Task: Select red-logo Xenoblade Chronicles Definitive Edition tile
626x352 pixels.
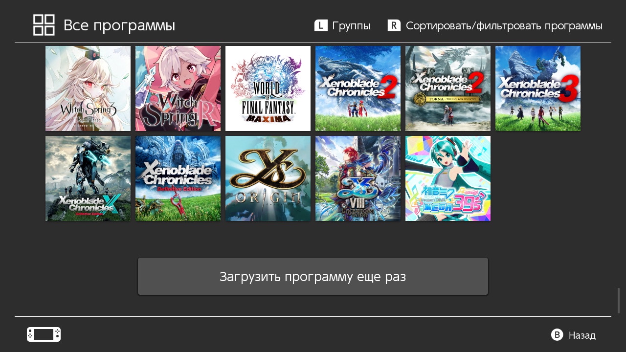Action: coord(178,178)
